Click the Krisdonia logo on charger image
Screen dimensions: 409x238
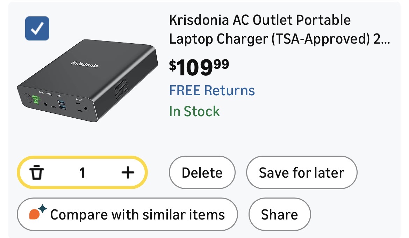click(x=84, y=64)
